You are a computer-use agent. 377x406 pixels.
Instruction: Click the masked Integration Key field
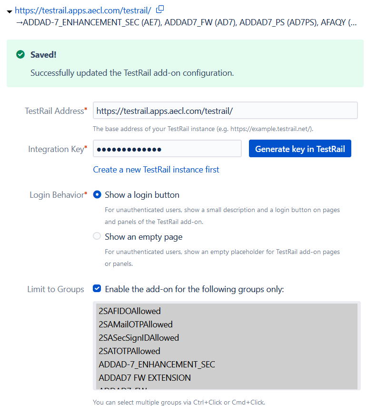[x=167, y=148]
